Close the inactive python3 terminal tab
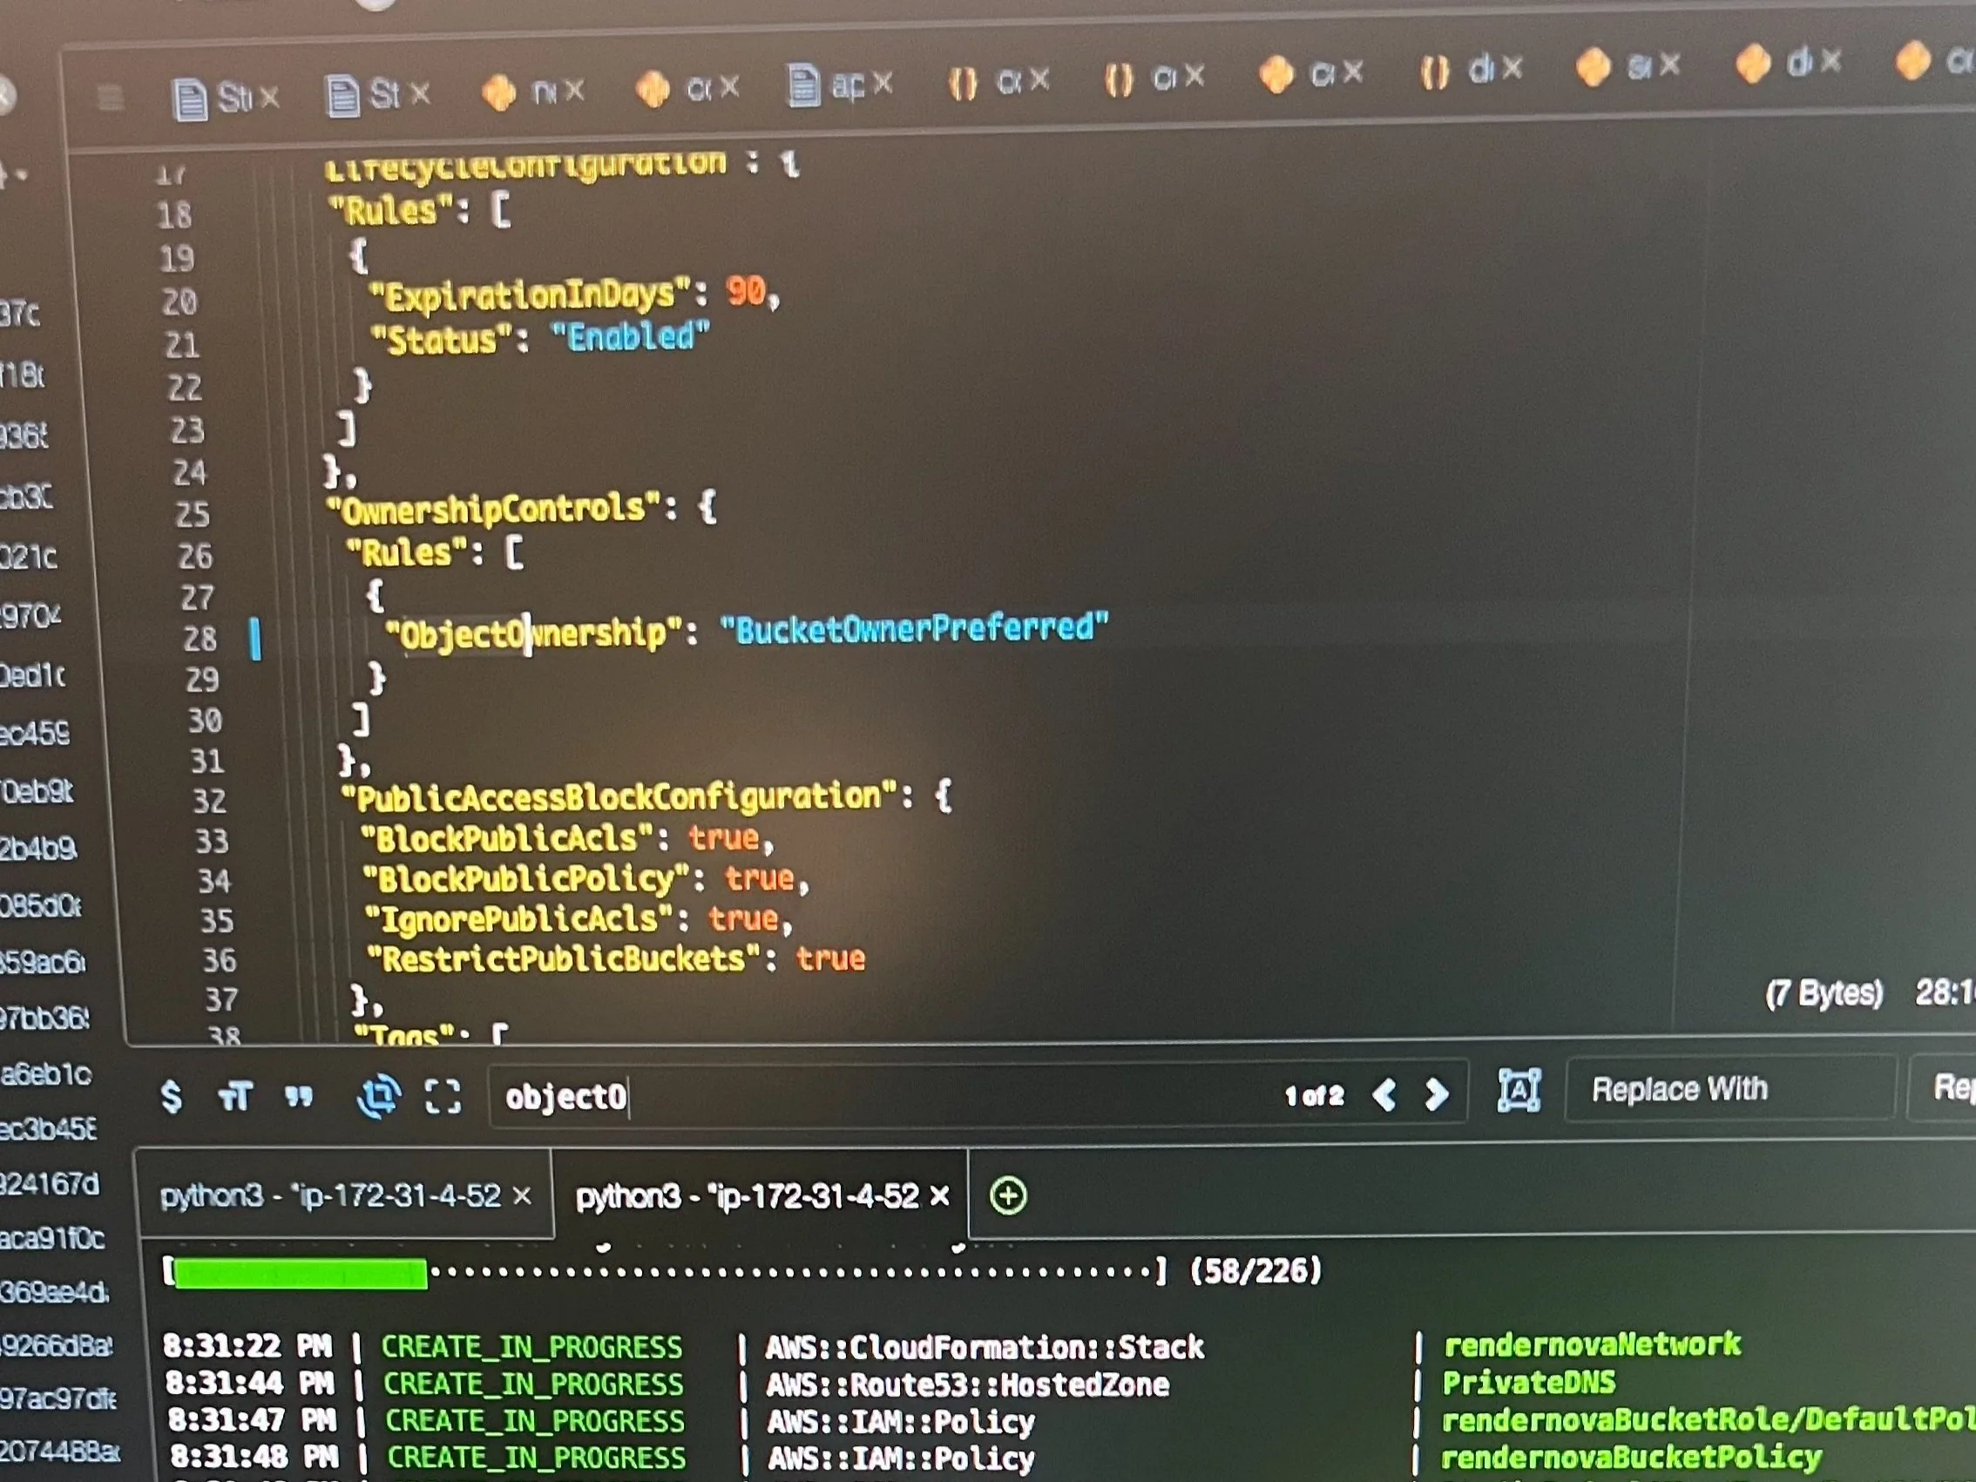Viewport: 1976px width, 1482px height. [x=523, y=1195]
